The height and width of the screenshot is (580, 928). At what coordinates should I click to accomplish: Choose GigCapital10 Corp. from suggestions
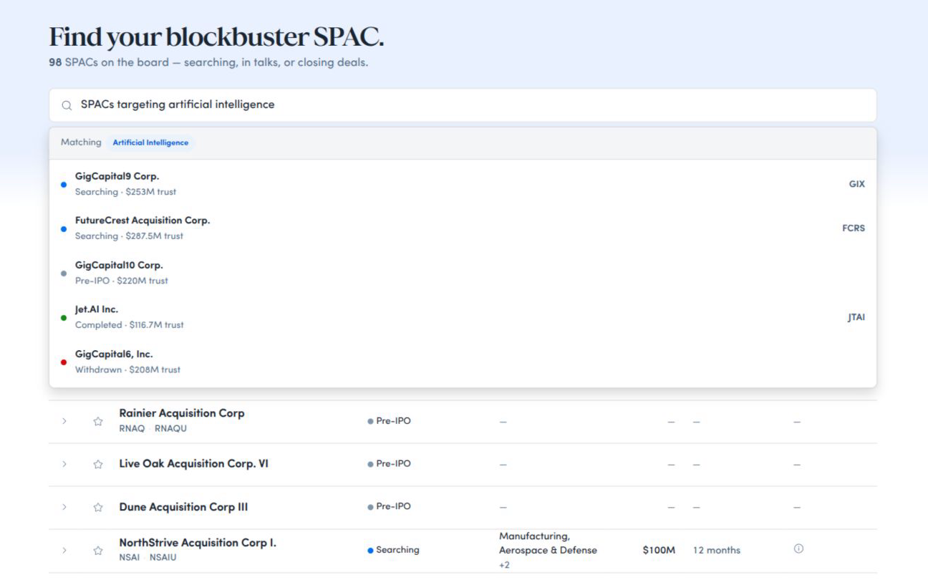tap(463, 273)
